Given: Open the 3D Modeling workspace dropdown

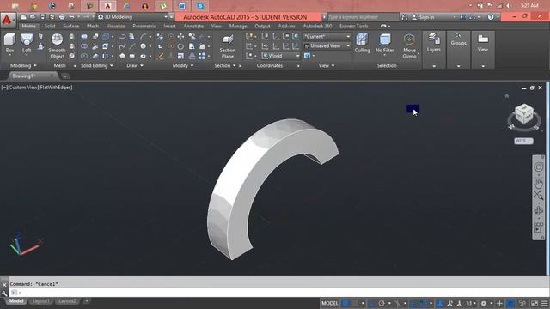Looking at the screenshot, I should tap(132, 17).
